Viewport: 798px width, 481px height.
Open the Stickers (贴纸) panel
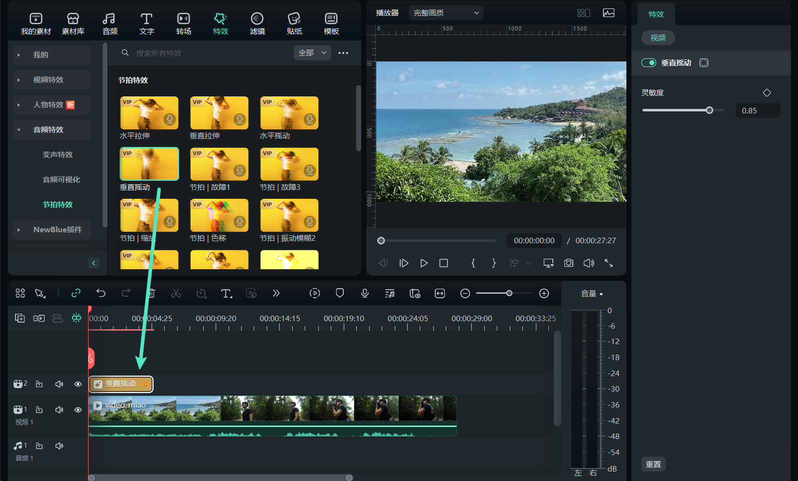pyautogui.click(x=294, y=23)
